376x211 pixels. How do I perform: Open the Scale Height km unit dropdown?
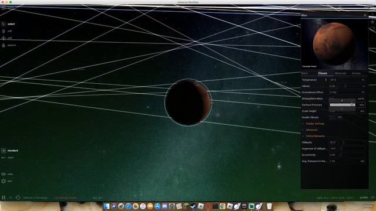362,111
